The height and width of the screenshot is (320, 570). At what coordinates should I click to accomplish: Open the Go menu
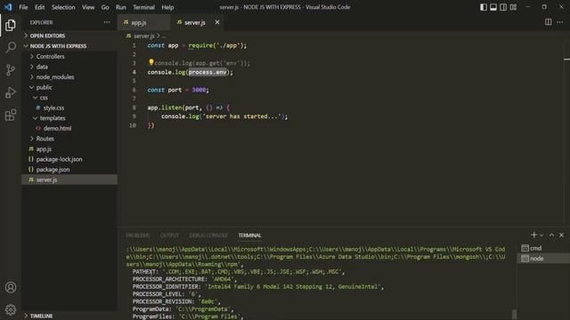[x=105, y=7]
